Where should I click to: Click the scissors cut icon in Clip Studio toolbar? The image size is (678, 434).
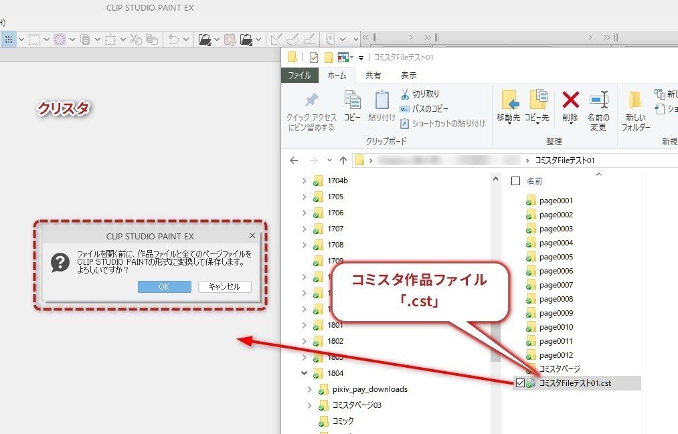click(135, 39)
